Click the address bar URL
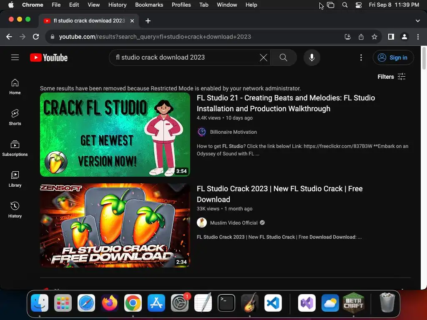Viewport: 427px width, 320px height. coord(155,37)
